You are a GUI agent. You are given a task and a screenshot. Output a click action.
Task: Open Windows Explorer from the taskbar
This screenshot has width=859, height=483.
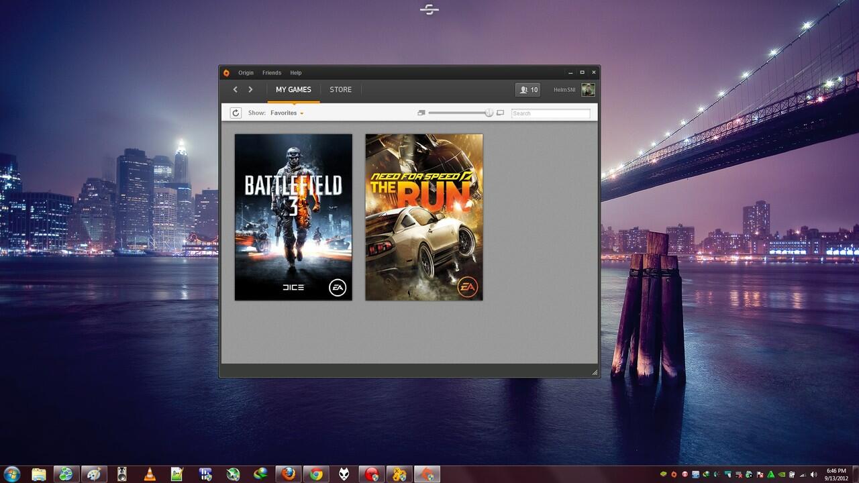coord(39,474)
